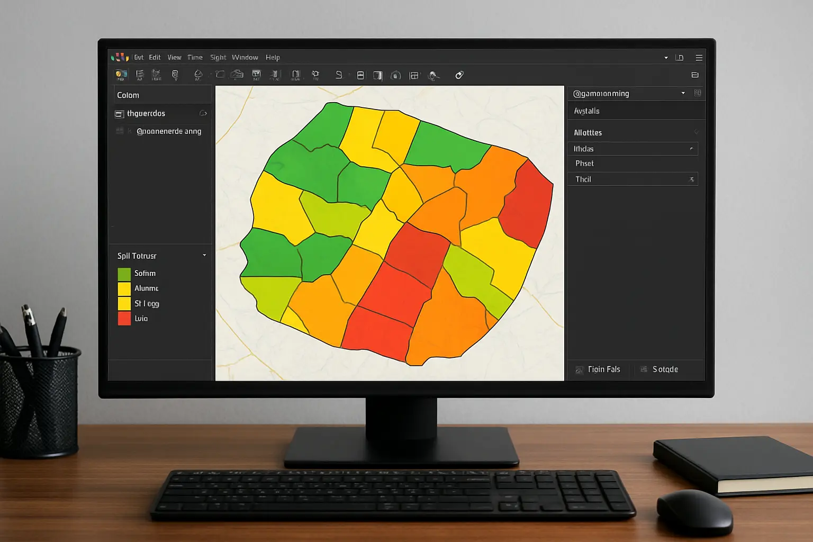
Task: Open the Window menu
Action: (245, 57)
